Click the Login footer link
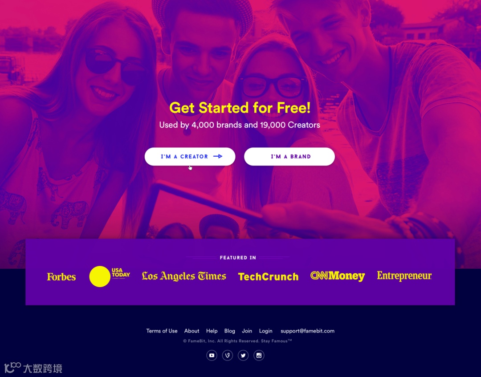The image size is (481, 377). [x=265, y=331]
